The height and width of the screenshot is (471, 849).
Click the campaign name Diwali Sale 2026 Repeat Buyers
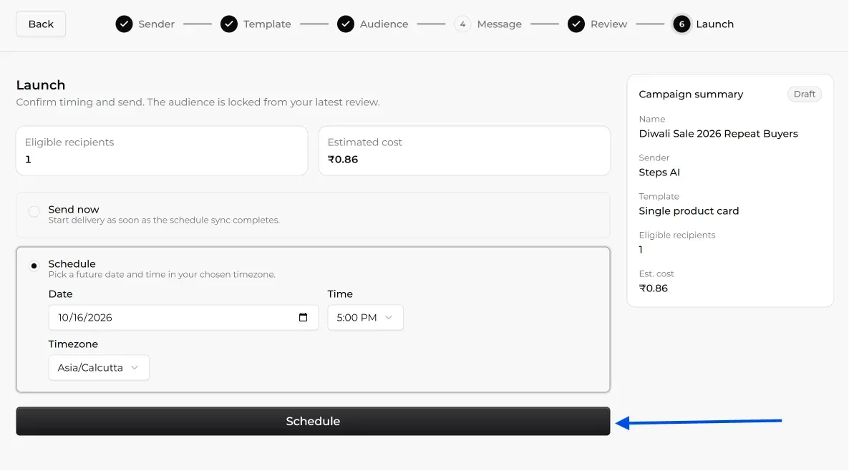tap(718, 134)
